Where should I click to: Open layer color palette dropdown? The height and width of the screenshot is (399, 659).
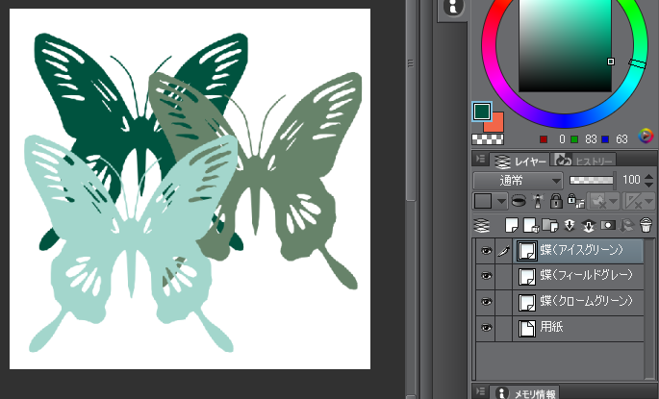[x=490, y=201]
